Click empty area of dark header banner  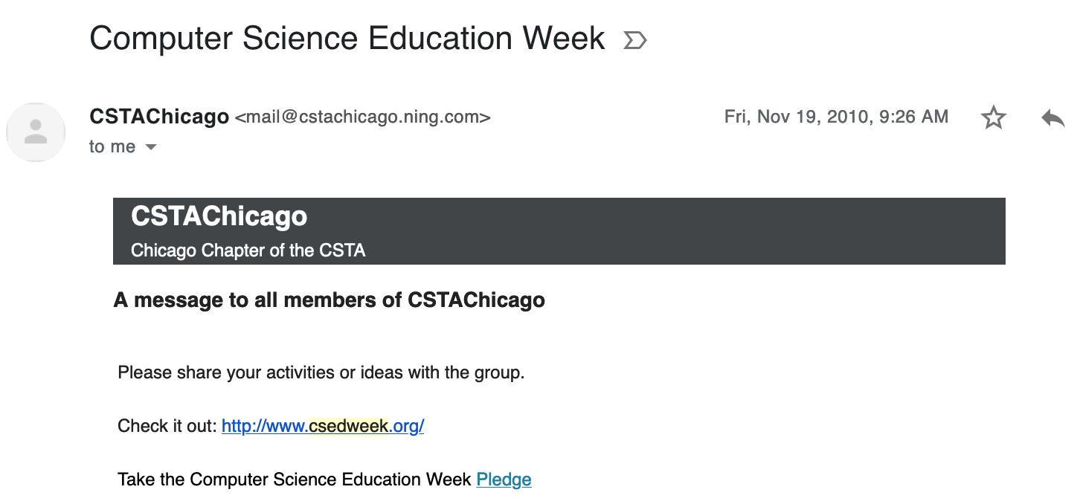point(669,231)
